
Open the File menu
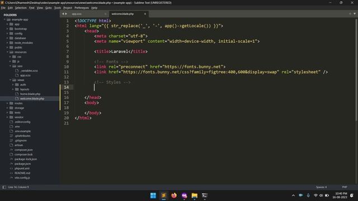[x=3, y=8]
